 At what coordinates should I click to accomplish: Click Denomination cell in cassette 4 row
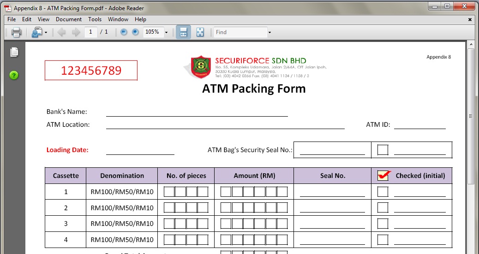(122, 240)
